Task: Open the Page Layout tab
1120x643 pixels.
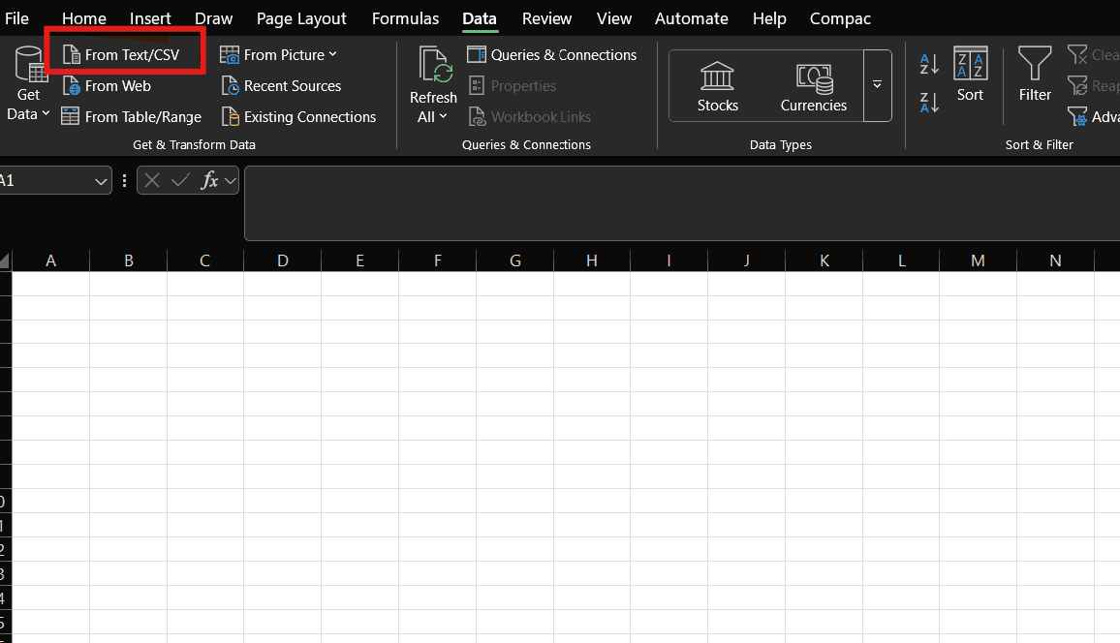Action: [301, 18]
